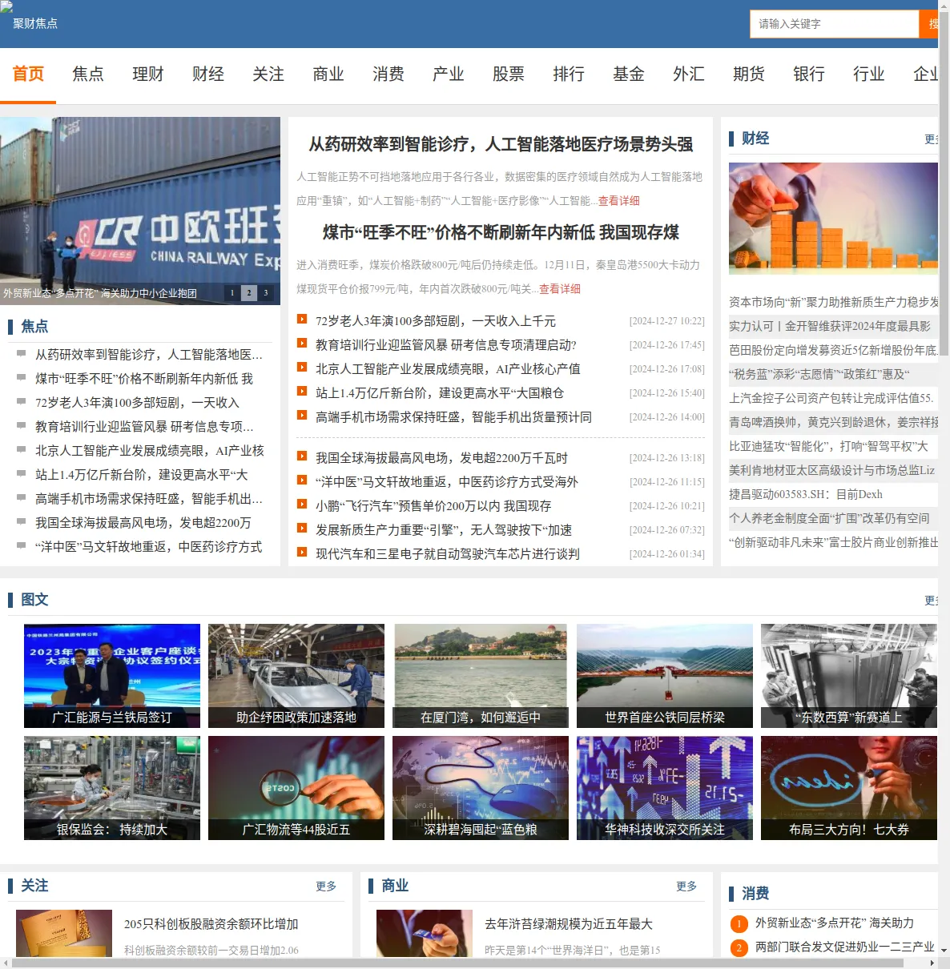
Task: Open the 布局三大方向！七大券 photo
Action: 849,788
